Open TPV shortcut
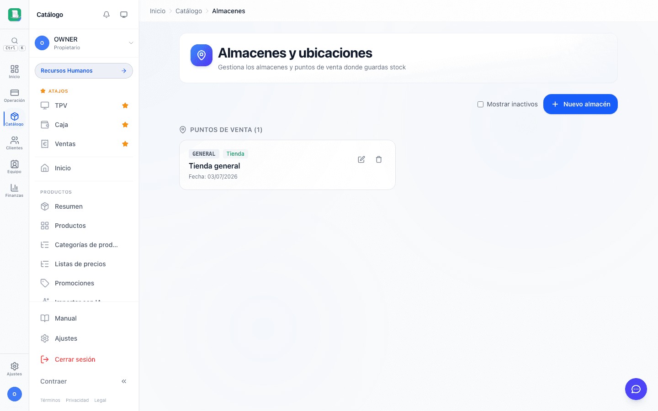The image size is (658, 411). click(78, 105)
